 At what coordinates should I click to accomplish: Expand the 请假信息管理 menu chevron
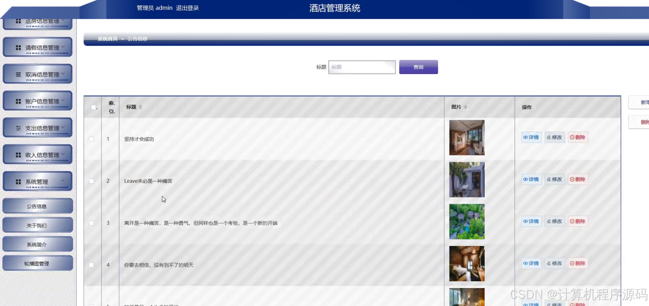coord(63,47)
